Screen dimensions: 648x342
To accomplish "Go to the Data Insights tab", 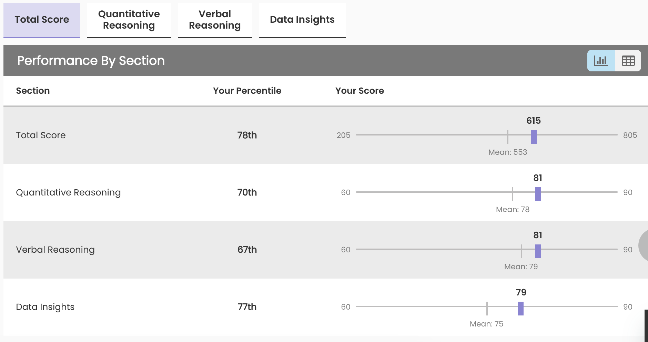I will (302, 20).
